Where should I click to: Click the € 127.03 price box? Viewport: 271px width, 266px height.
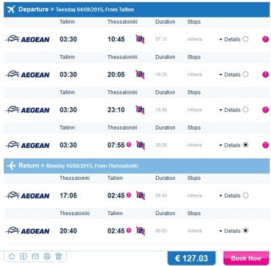coord(192,258)
